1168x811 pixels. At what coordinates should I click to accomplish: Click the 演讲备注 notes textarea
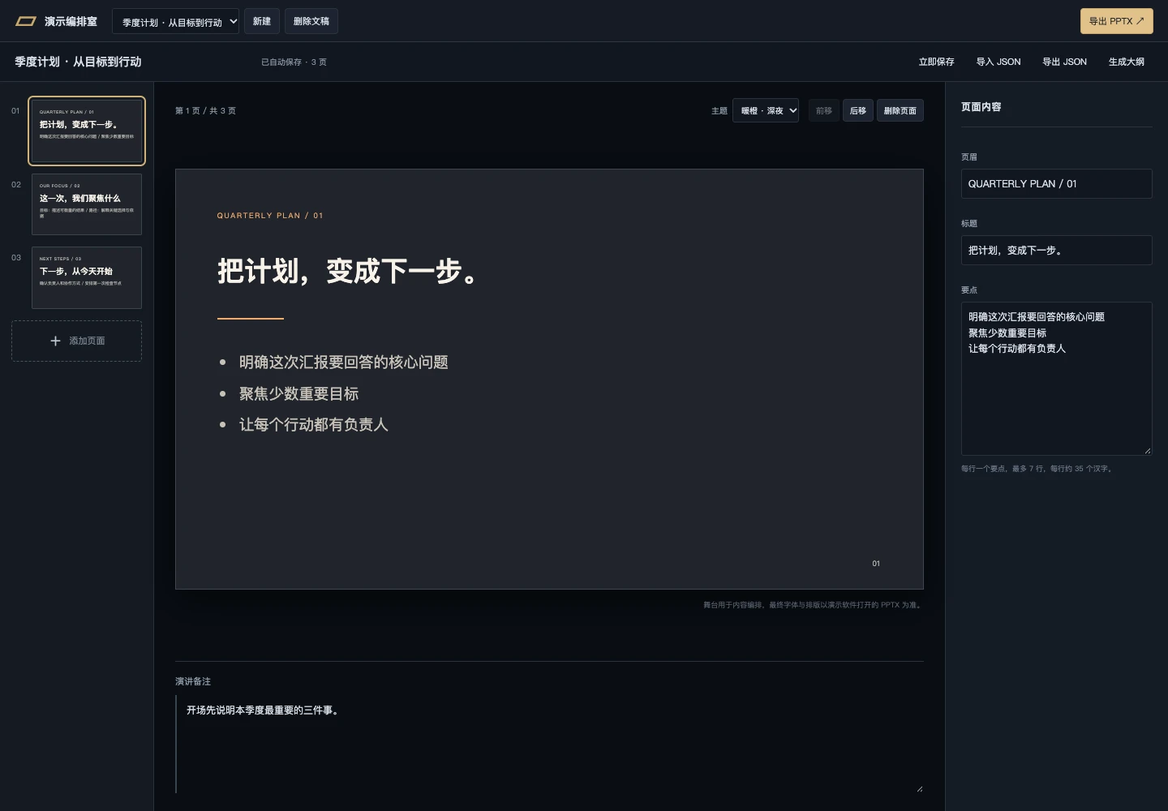pos(549,744)
